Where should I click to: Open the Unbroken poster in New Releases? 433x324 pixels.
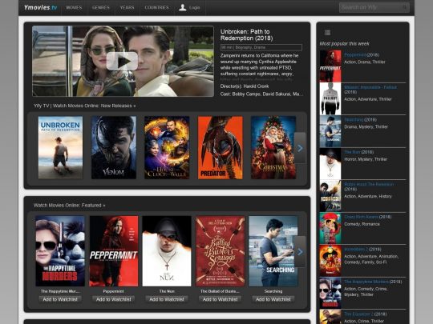coord(60,148)
